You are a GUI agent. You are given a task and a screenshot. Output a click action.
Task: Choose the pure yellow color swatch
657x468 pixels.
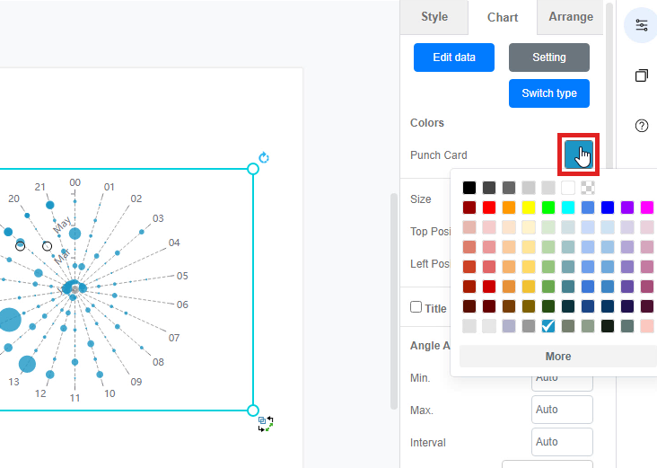coord(529,208)
